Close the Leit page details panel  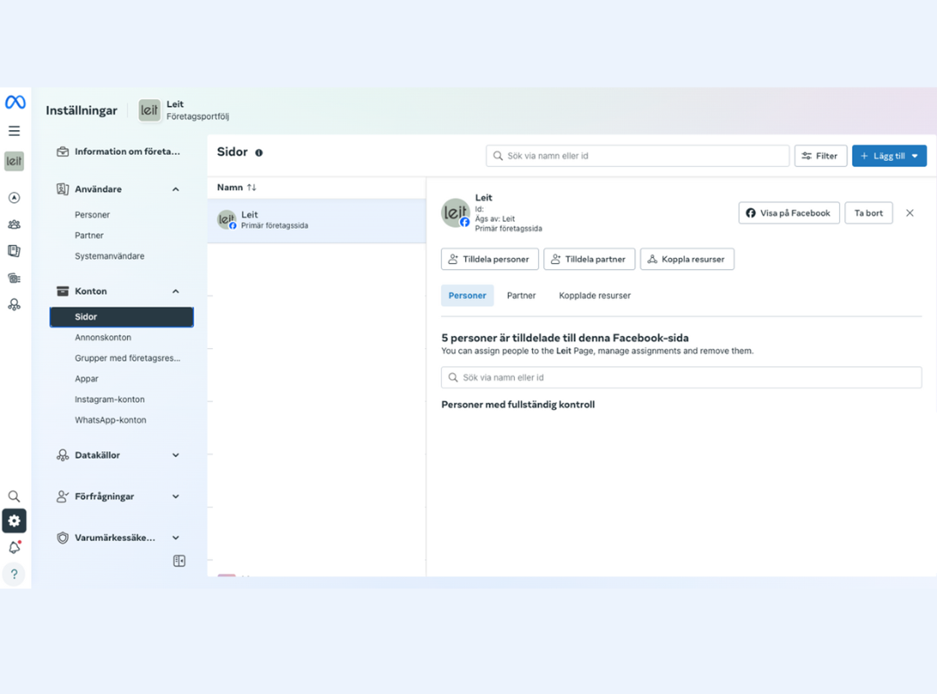click(x=910, y=213)
